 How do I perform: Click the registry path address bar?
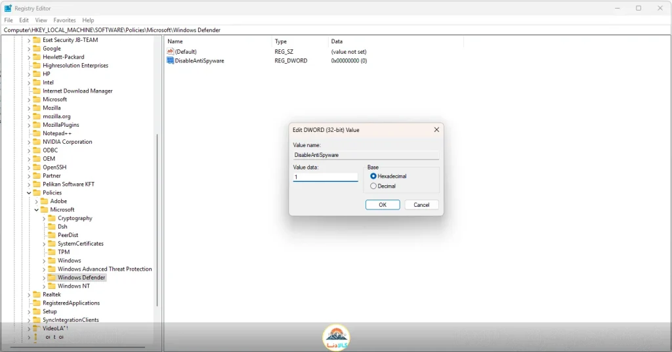click(336, 30)
